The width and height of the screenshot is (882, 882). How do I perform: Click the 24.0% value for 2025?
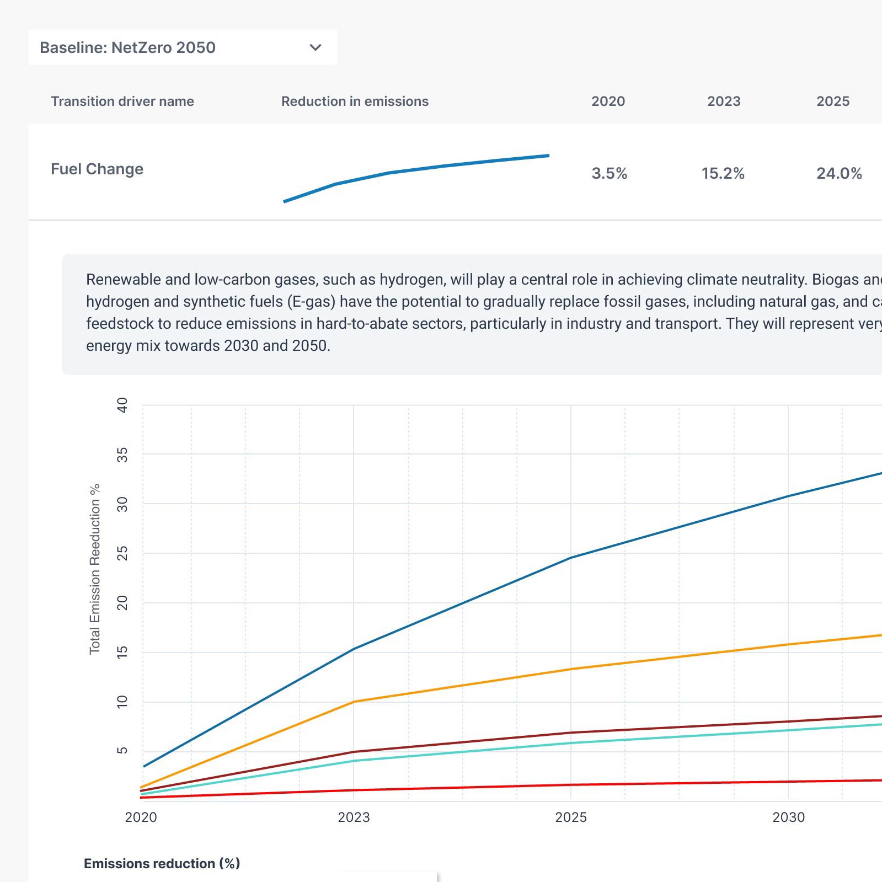click(839, 173)
